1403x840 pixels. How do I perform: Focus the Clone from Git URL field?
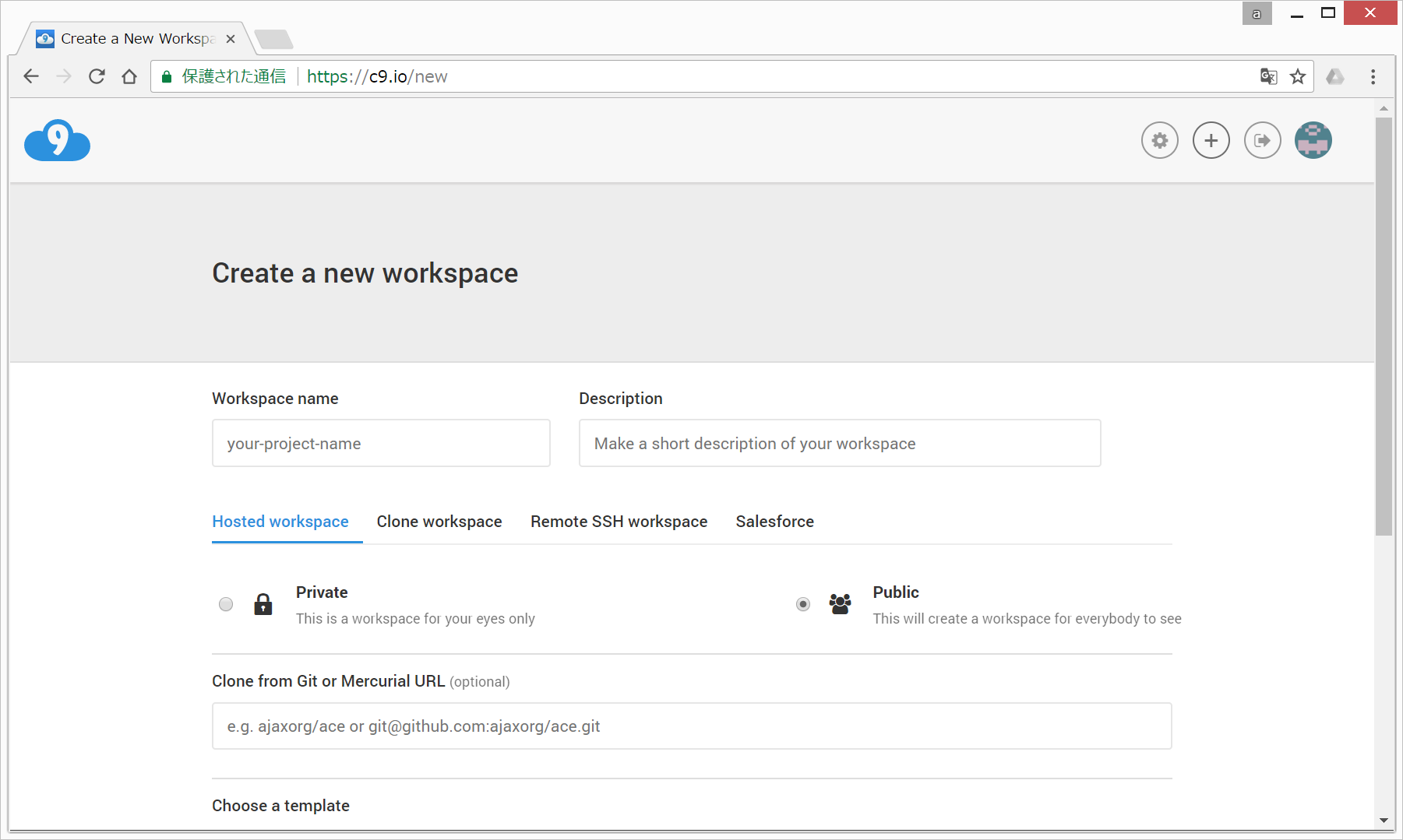[x=691, y=726]
